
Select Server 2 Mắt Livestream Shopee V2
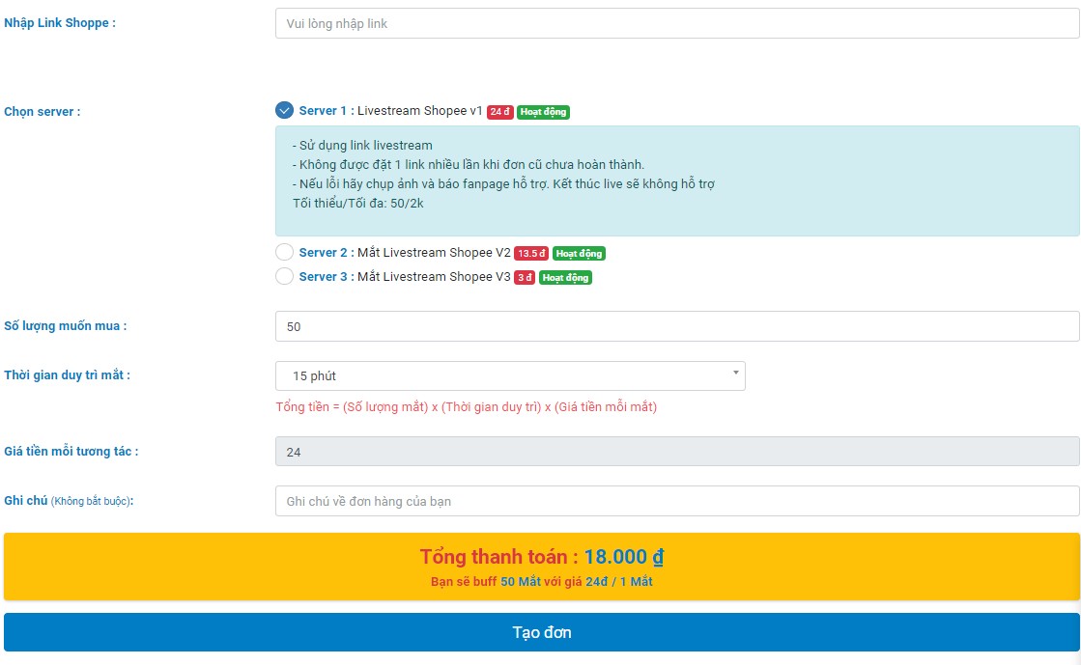click(284, 252)
